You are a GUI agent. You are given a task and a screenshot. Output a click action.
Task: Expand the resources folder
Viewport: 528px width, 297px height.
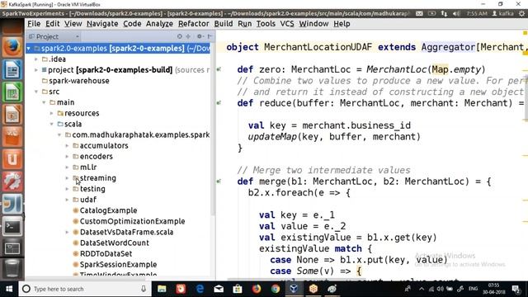[51, 113]
